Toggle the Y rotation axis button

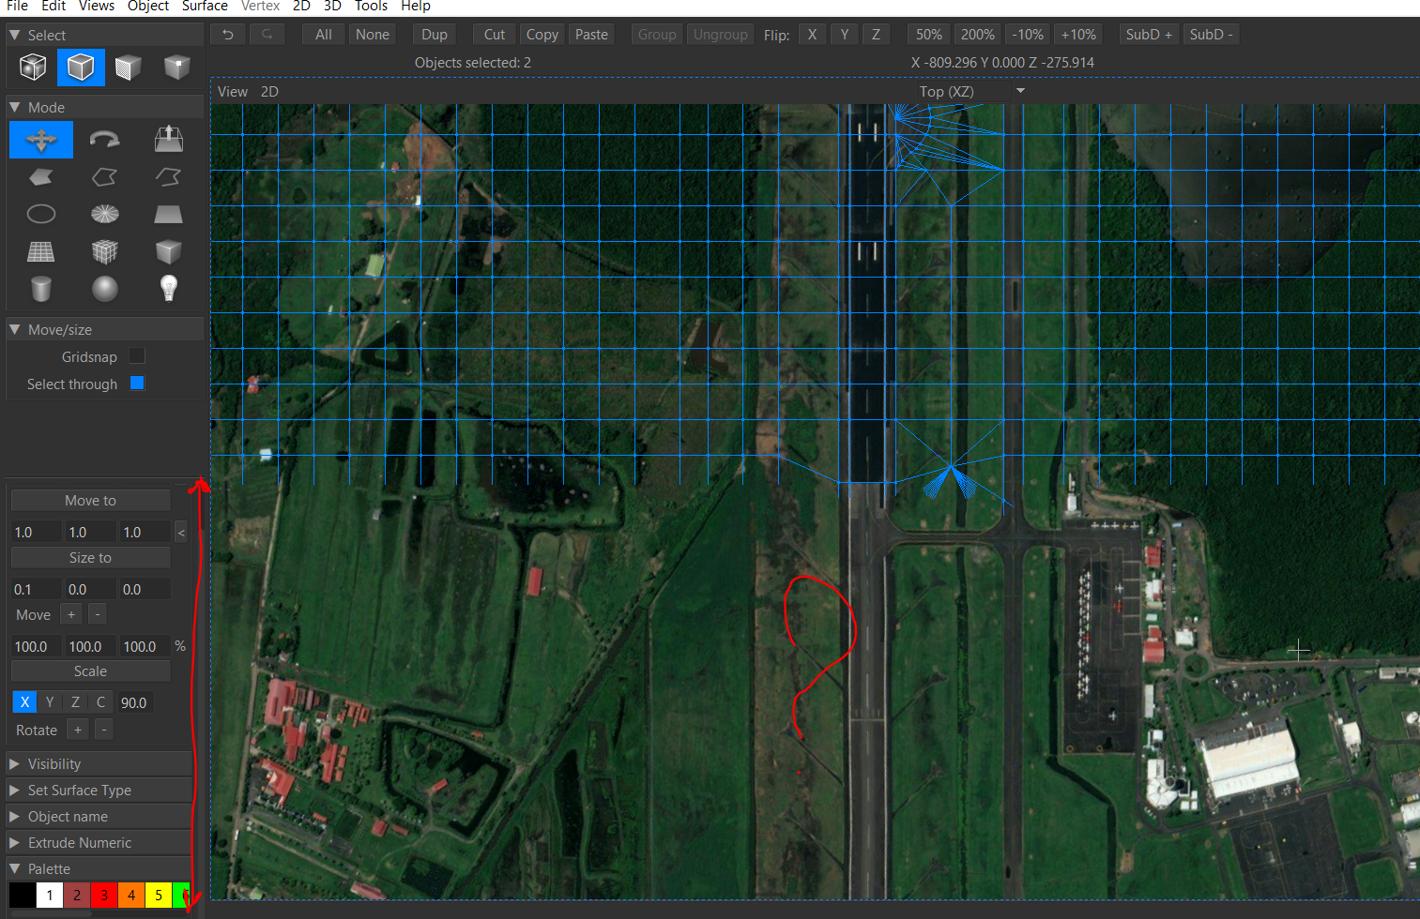pos(50,702)
